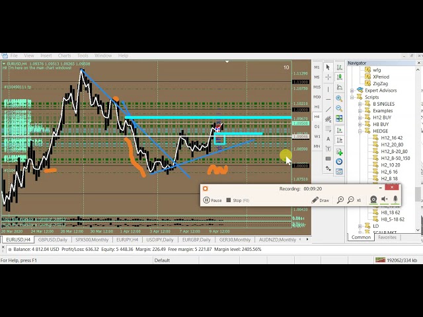
Task: Expand the Expert Advisors tree node
Action: pyautogui.click(x=352, y=90)
